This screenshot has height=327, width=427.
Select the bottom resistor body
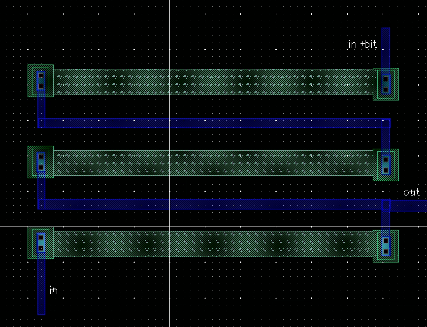(213, 244)
